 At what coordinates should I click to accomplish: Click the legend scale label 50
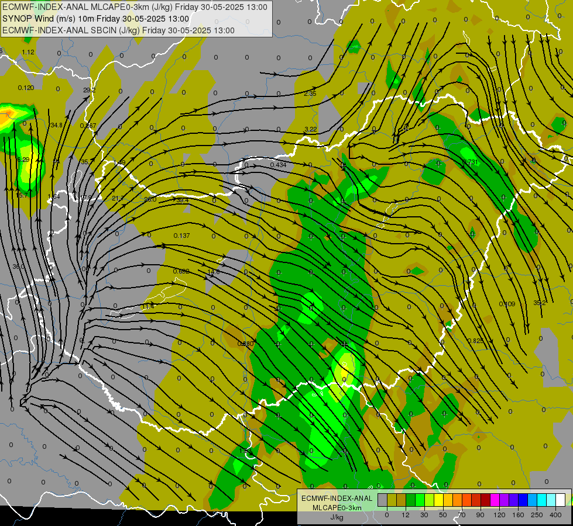443,515
